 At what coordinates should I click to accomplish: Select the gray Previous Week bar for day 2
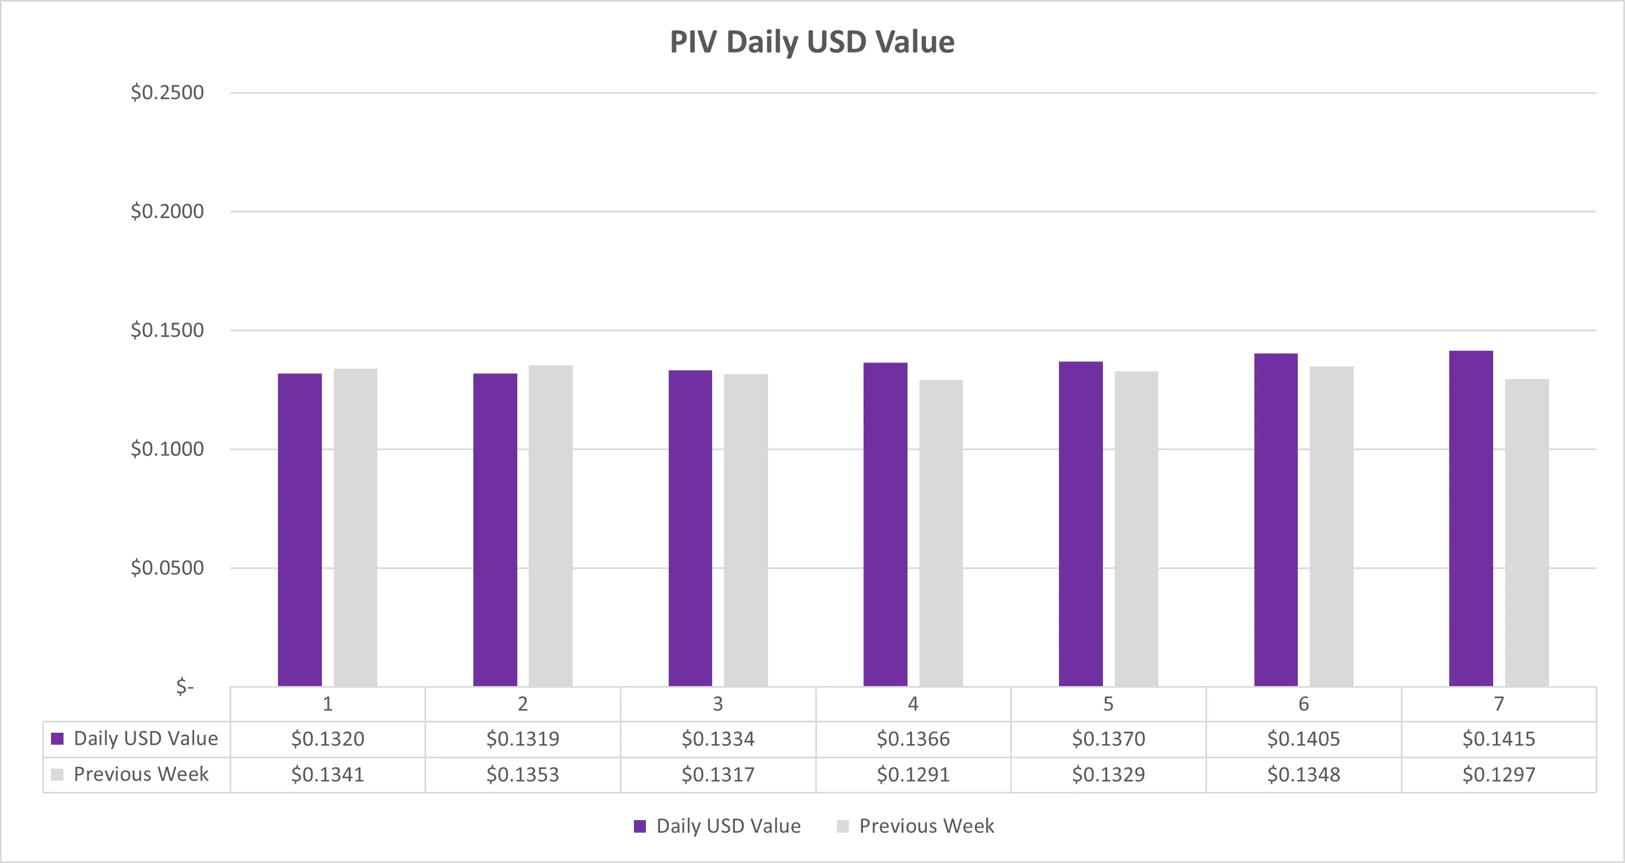point(551,526)
